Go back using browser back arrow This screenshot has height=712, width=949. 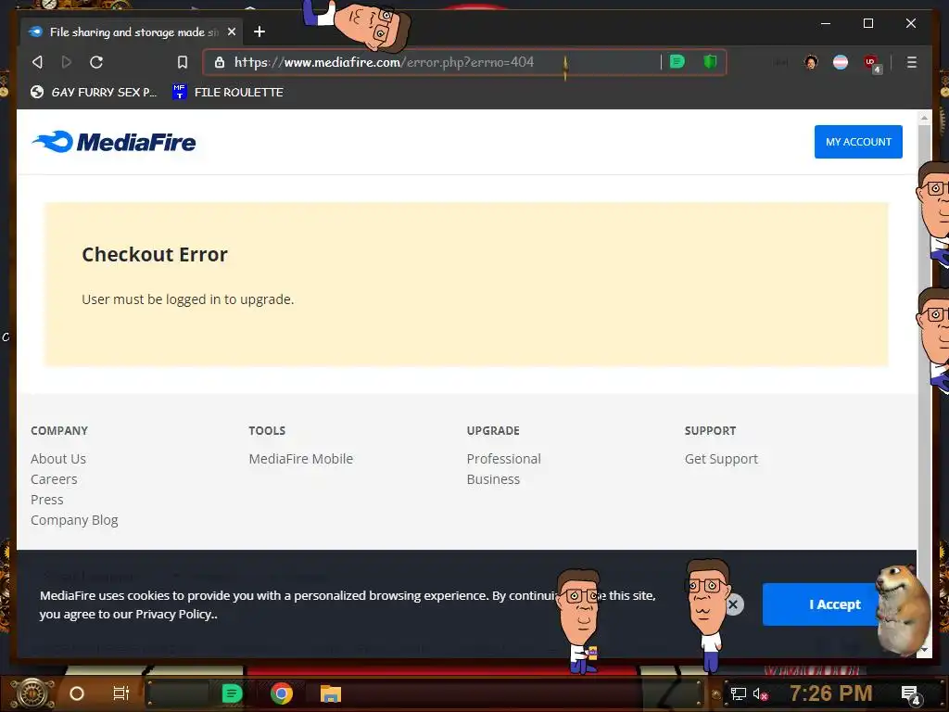coord(37,62)
